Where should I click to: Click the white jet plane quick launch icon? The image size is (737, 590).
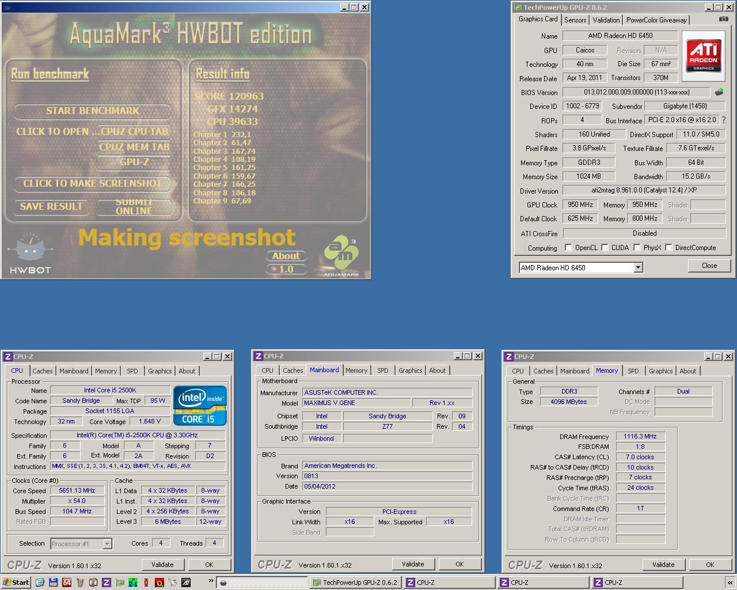[173, 583]
